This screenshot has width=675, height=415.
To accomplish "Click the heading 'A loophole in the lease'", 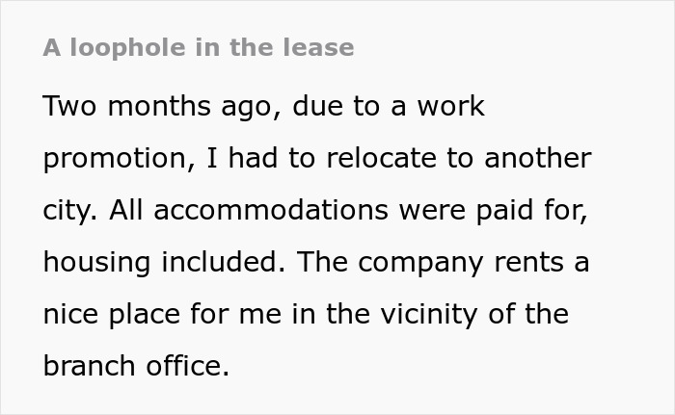I will click(x=199, y=47).
